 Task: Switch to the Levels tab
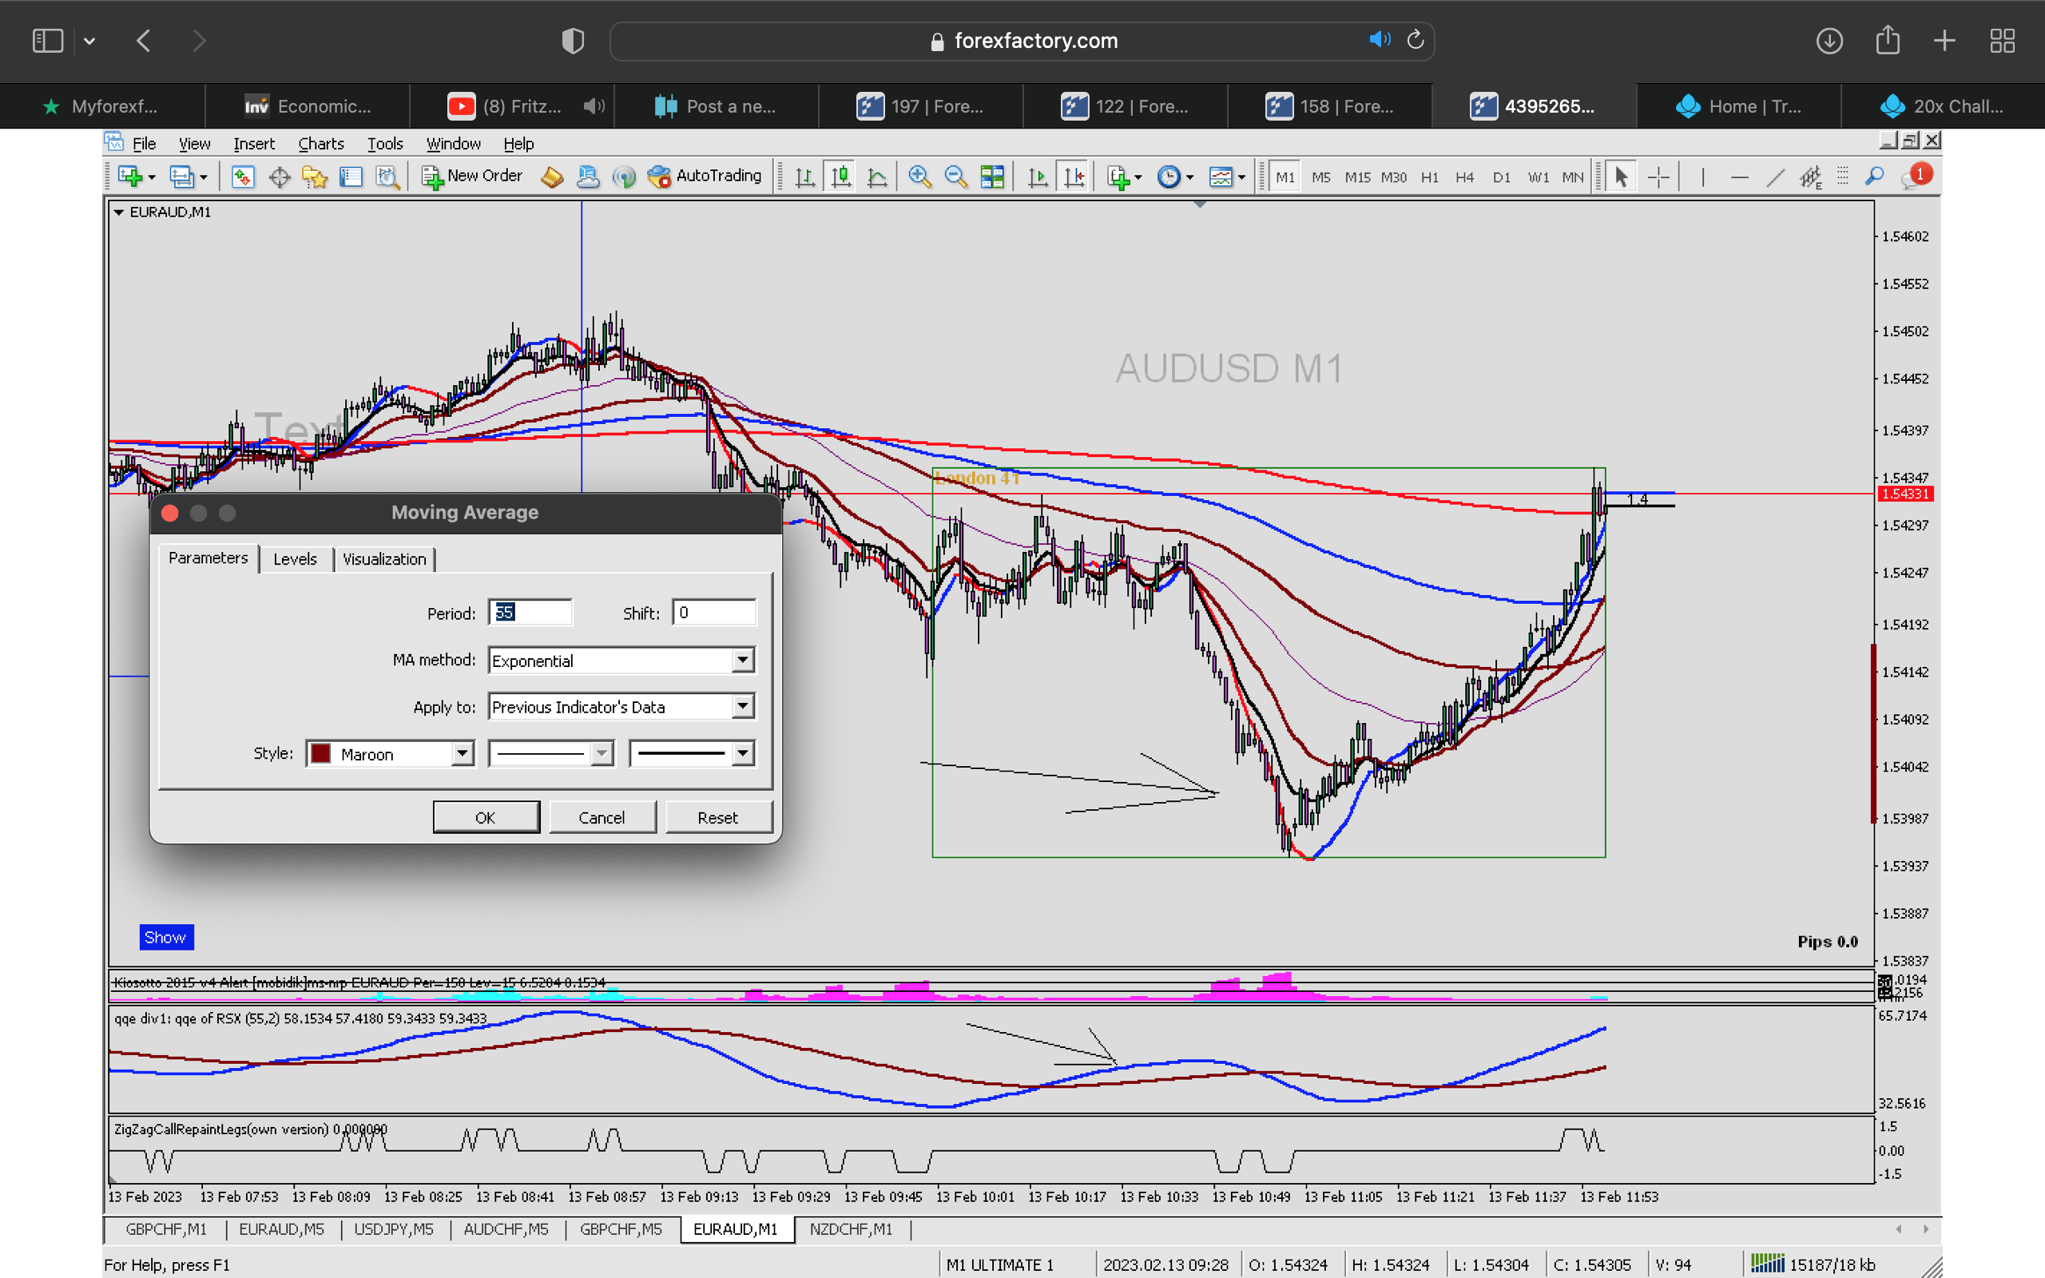(295, 558)
